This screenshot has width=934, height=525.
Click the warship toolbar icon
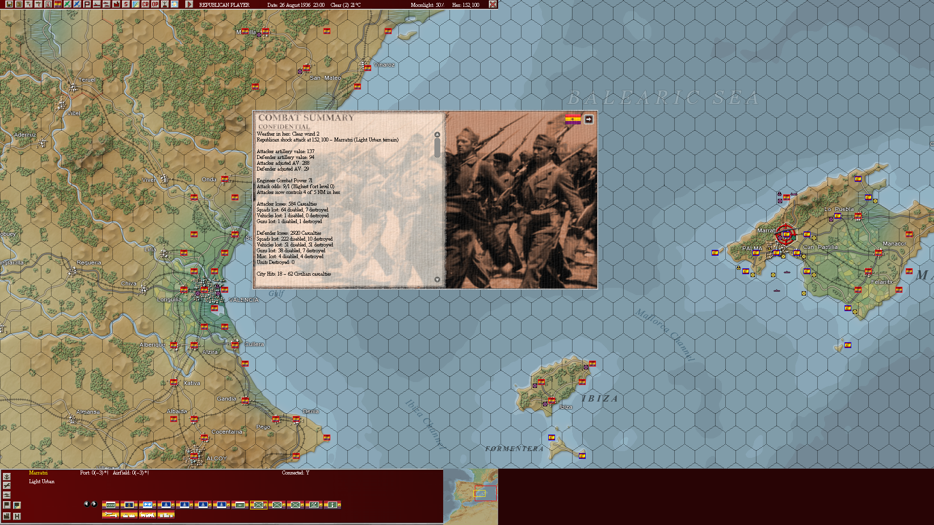pos(96,4)
